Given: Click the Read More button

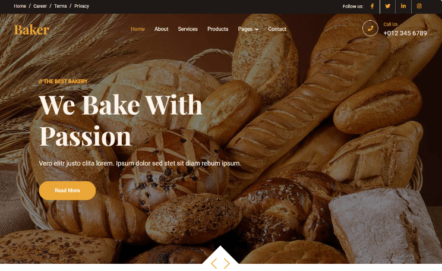Looking at the screenshot, I should pyautogui.click(x=67, y=191).
